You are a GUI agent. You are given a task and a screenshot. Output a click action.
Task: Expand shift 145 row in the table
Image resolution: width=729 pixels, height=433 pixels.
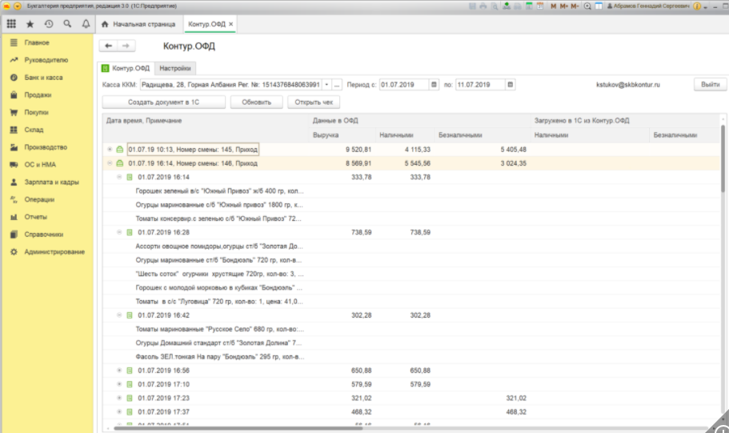pos(110,150)
